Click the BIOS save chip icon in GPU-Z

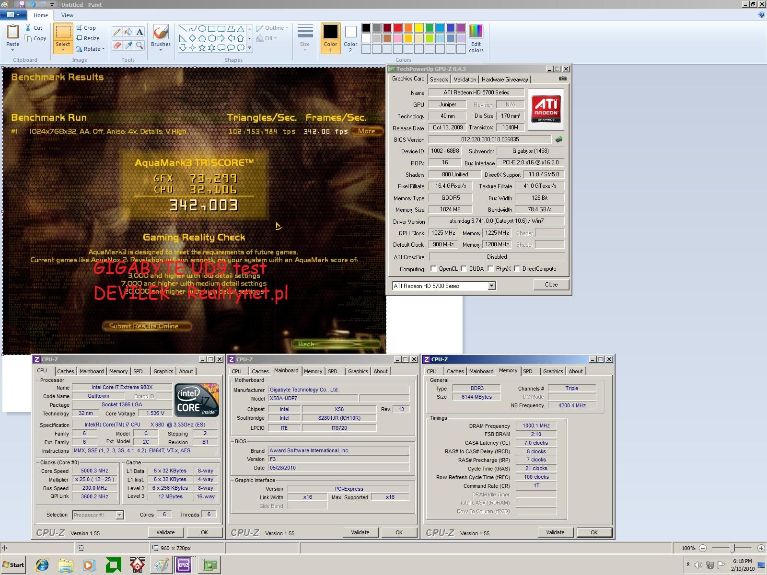(559, 139)
